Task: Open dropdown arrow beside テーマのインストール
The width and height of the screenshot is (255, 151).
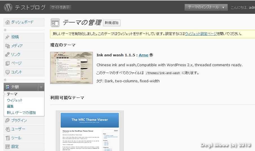Action: point(223,8)
